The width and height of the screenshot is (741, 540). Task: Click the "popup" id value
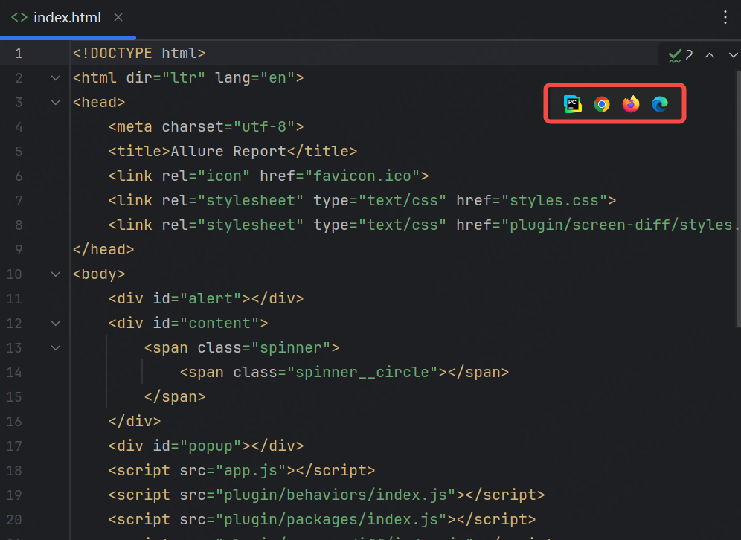click(x=211, y=446)
